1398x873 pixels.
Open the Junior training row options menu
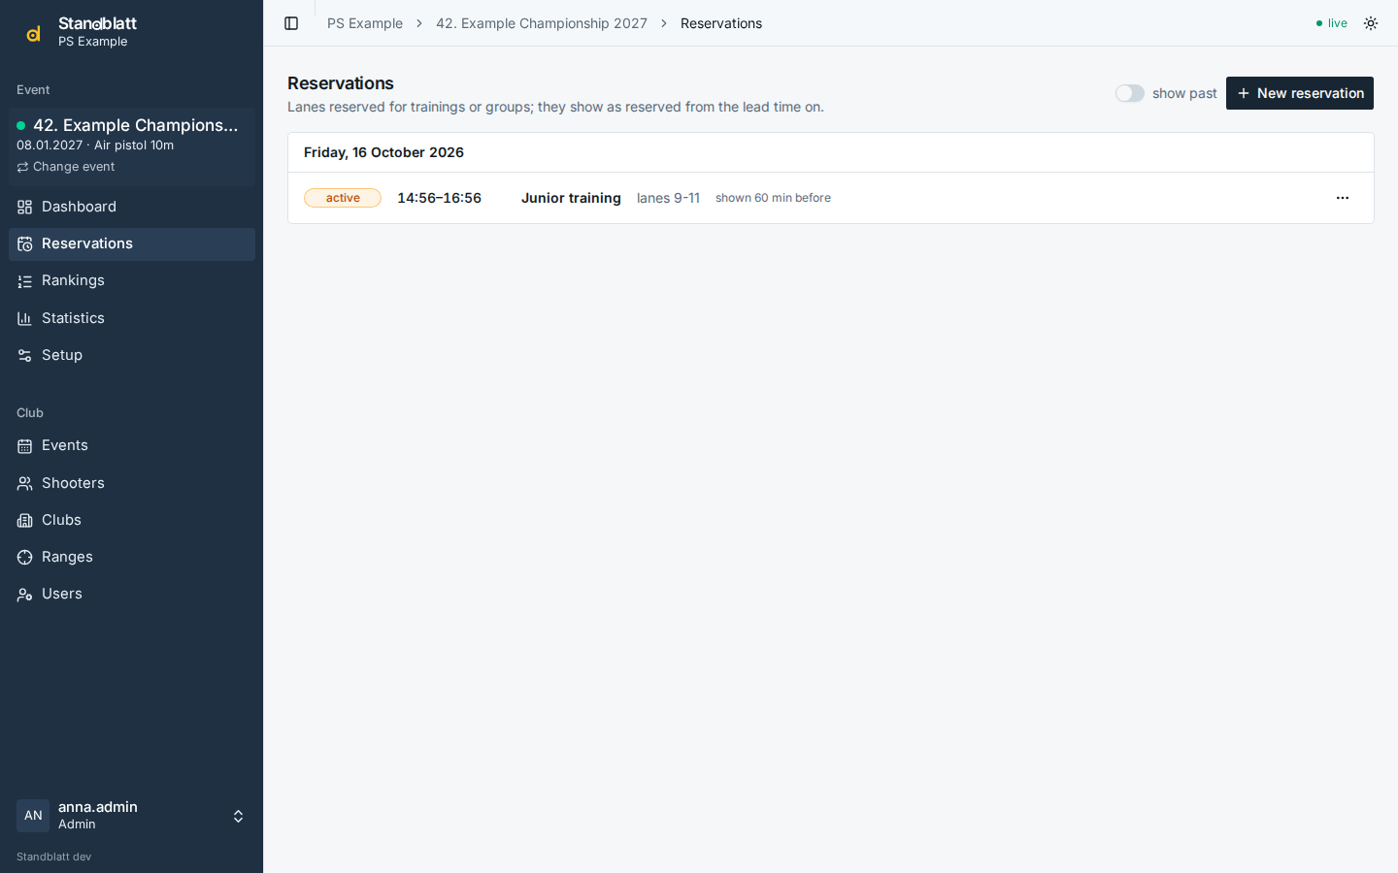[1343, 198]
